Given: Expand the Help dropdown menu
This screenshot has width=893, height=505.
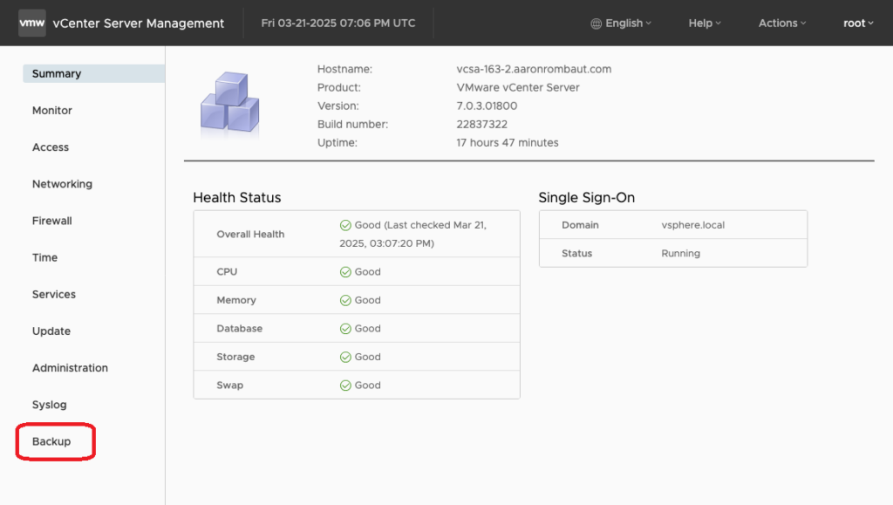Looking at the screenshot, I should coord(705,24).
